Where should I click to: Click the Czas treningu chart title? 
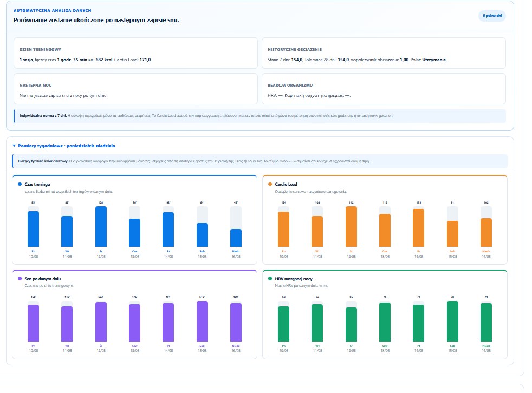[x=37, y=184]
